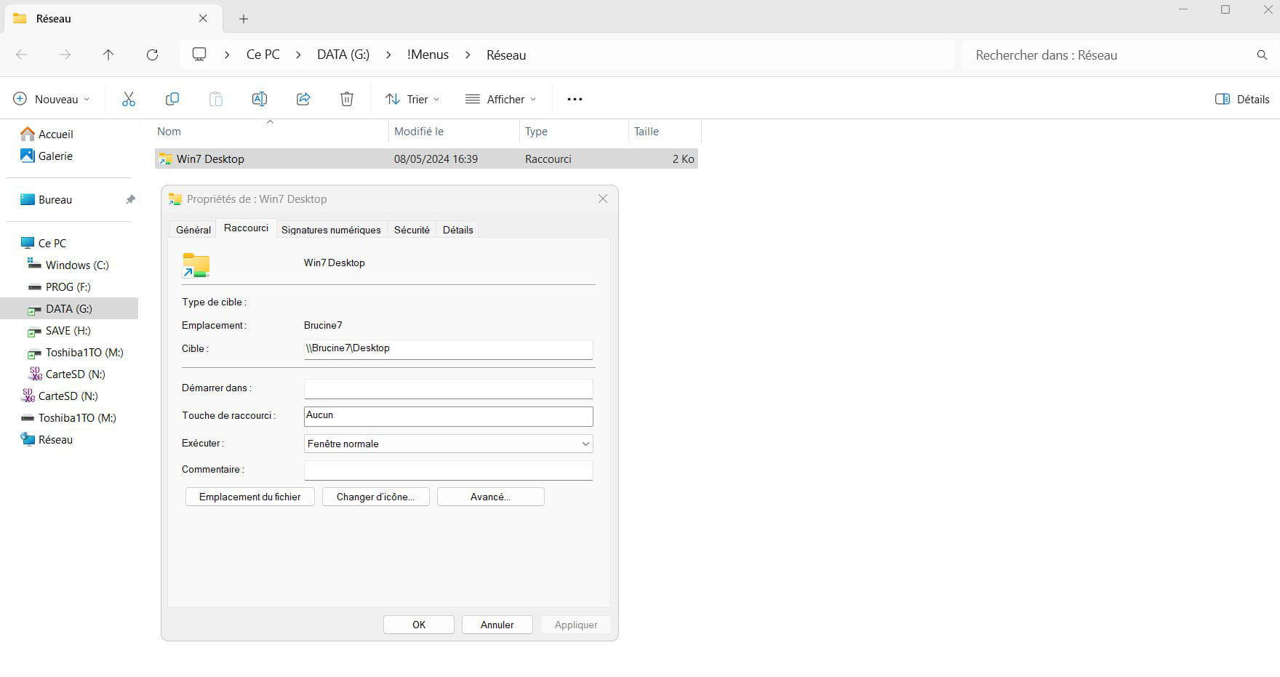The width and height of the screenshot is (1280, 677).
Task: Expand chevron after !Menus in address bar
Action: coord(468,55)
